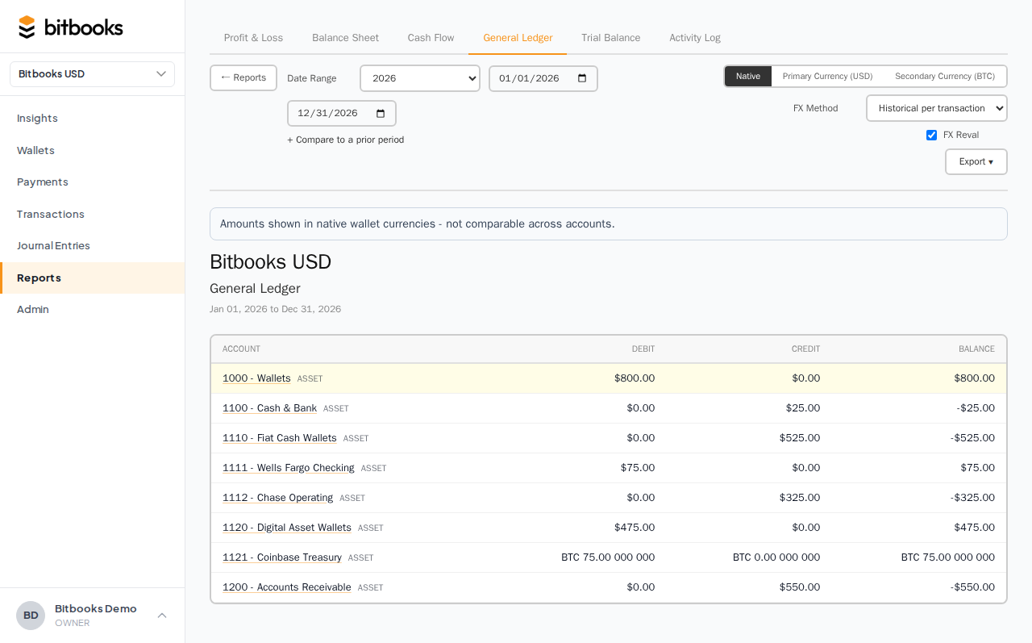
Task: Click the native wallet currencies notice
Action: [609, 224]
